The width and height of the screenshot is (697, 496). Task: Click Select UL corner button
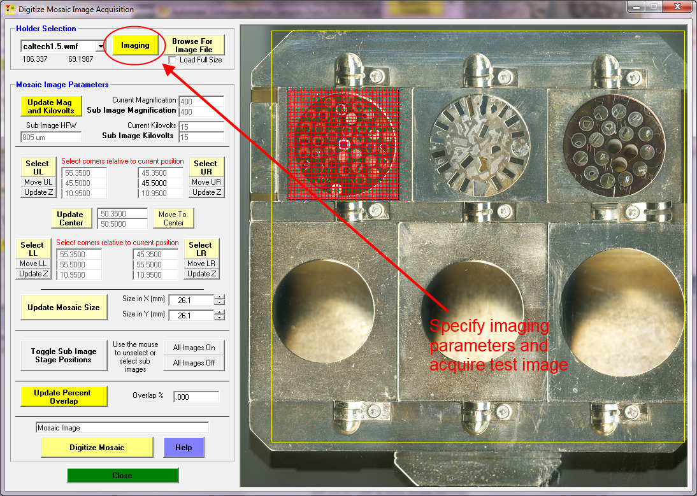coord(37,167)
